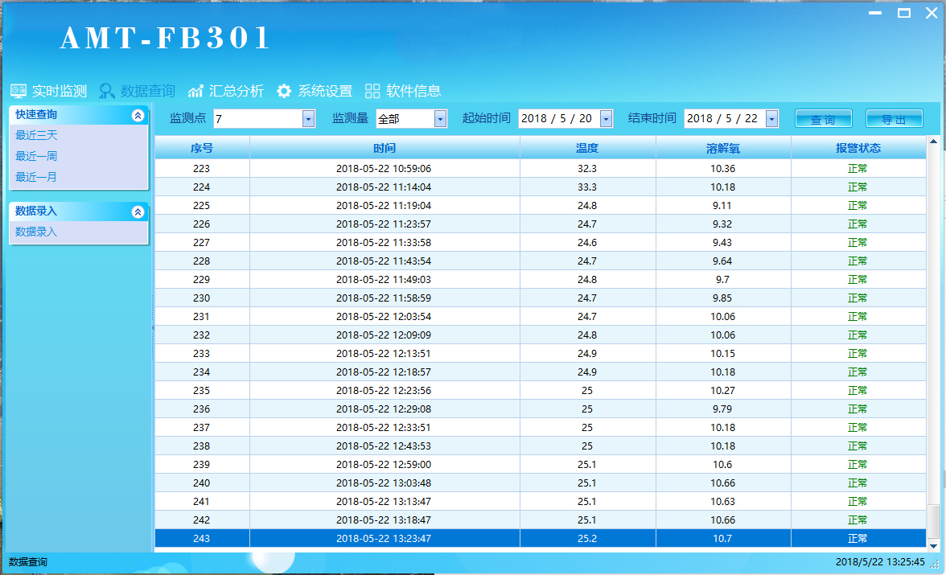Click dissolved oxygen value 10.15
The height and width of the screenshot is (575, 946).
(x=722, y=354)
